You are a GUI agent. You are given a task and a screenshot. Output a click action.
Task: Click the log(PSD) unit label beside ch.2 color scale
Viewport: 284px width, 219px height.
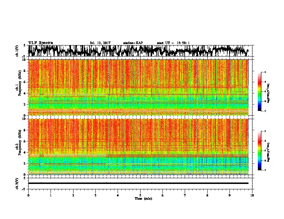[x=269, y=152]
